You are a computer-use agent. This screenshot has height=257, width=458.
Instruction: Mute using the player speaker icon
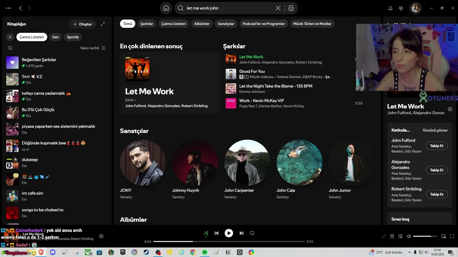point(409,236)
